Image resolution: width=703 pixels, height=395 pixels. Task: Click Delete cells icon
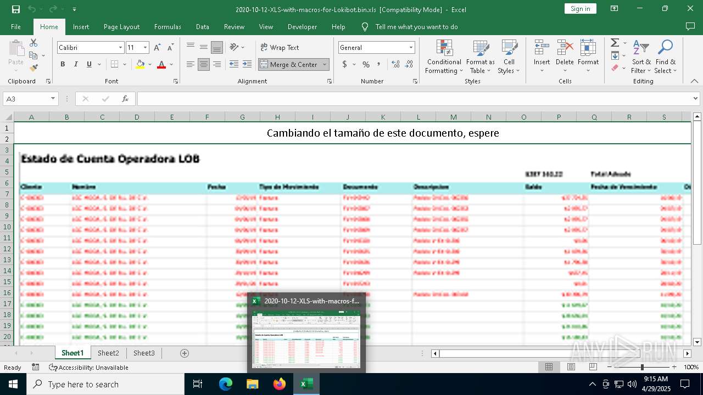click(565, 48)
